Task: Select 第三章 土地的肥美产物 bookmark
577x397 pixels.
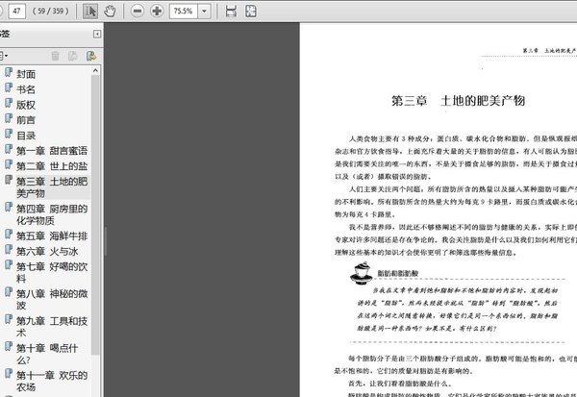Action: click(52, 187)
